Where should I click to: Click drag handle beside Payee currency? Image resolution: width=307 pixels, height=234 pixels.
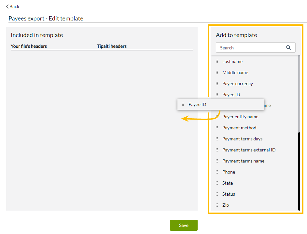pyautogui.click(x=217, y=84)
